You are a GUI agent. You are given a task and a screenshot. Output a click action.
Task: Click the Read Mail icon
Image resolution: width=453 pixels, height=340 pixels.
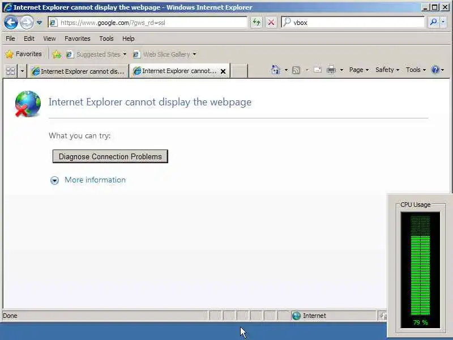(x=318, y=70)
